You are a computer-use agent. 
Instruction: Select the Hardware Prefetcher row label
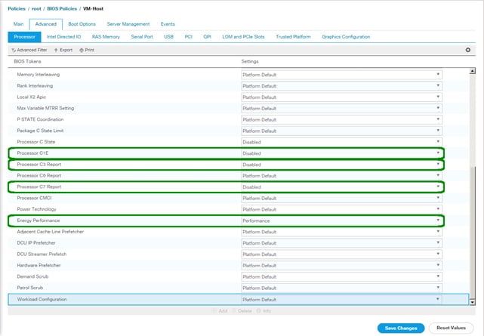(x=39, y=265)
